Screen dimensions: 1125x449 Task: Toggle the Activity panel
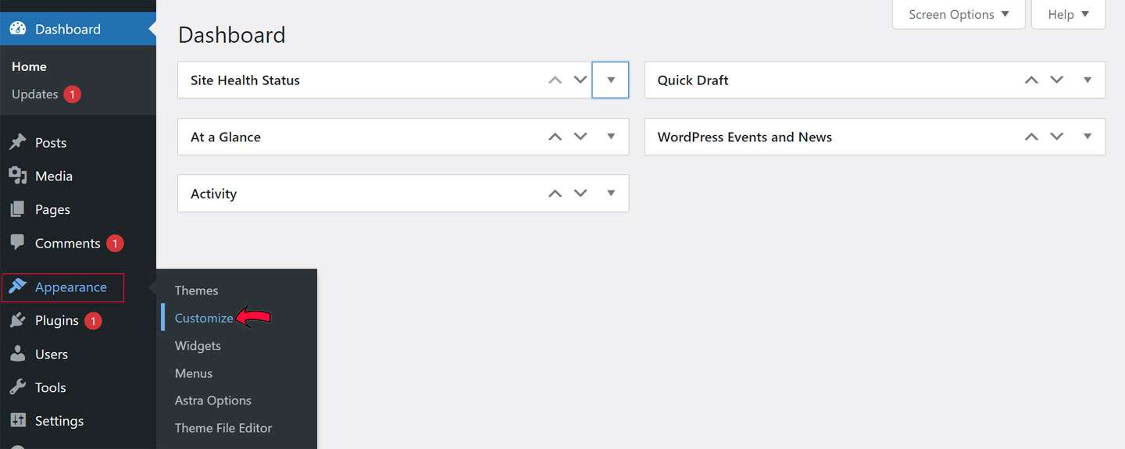pos(611,194)
